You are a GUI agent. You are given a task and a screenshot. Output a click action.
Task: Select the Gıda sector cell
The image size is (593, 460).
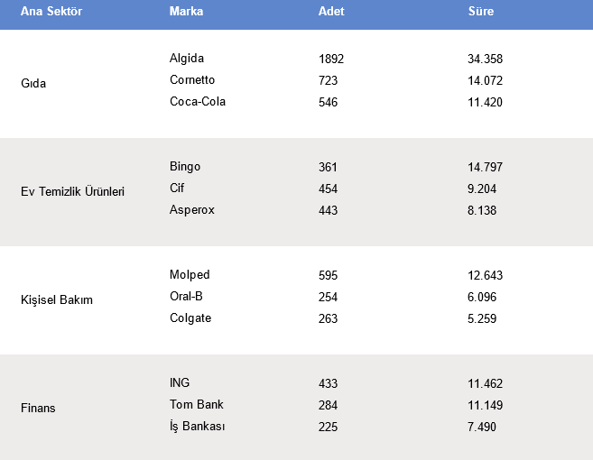point(33,83)
